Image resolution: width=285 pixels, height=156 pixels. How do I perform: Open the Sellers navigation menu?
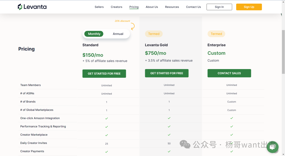click(x=99, y=7)
